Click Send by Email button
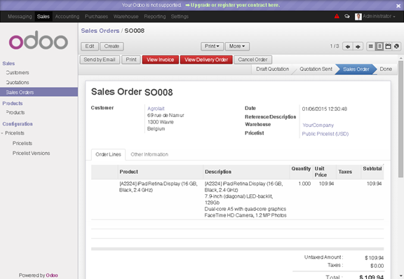404x279 pixels. tap(100, 60)
